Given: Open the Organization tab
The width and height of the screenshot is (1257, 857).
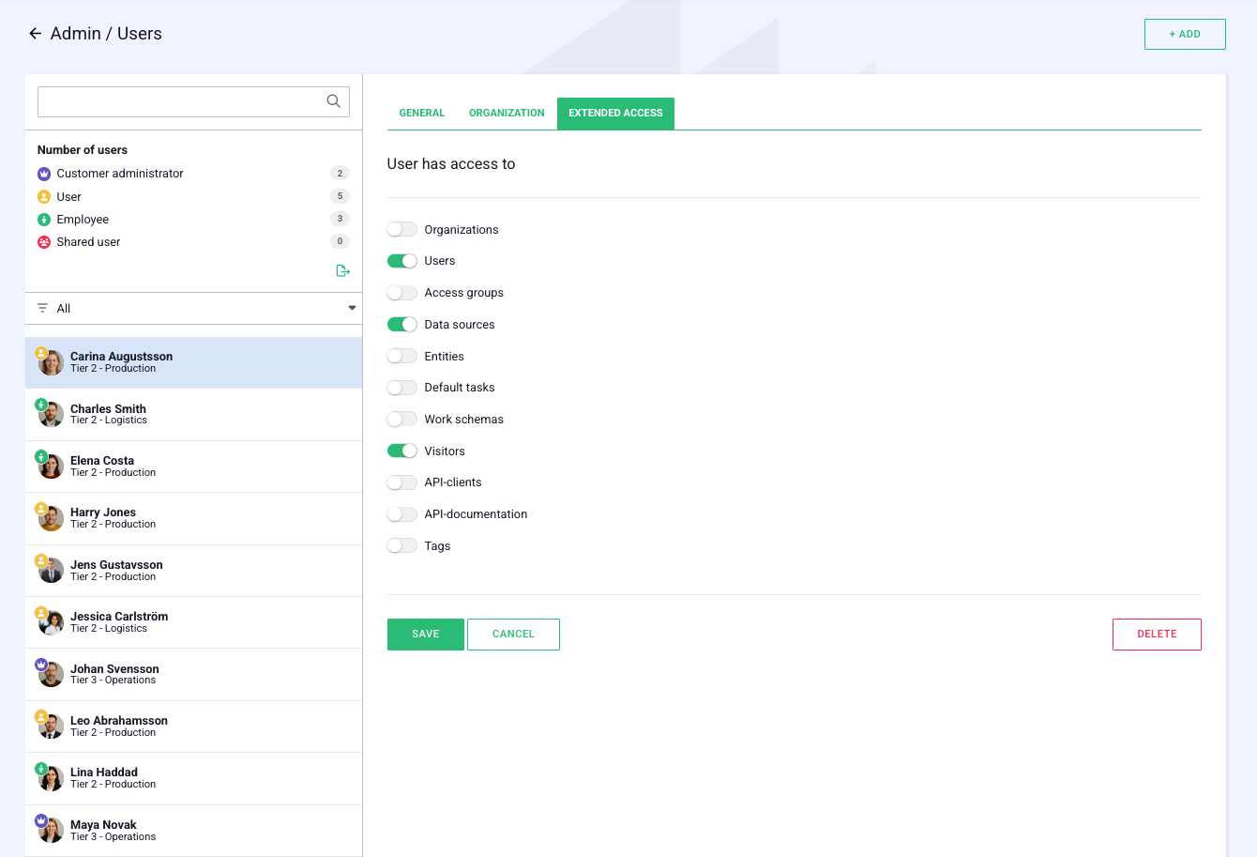Looking at the screenshot, I should pyautogui.click(x=507, y=113).
